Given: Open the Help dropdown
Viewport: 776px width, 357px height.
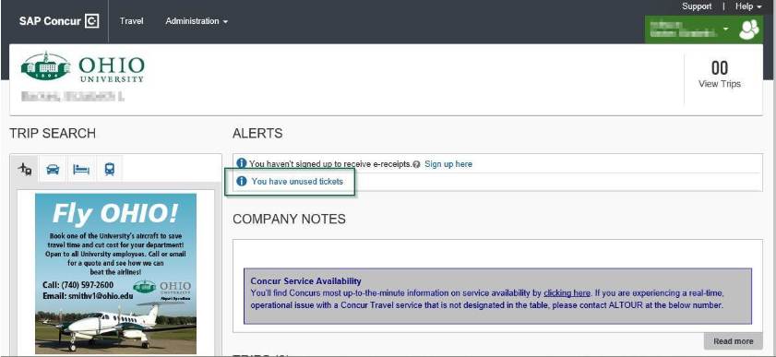Looking at the screenshot, I should coord(748,6).
